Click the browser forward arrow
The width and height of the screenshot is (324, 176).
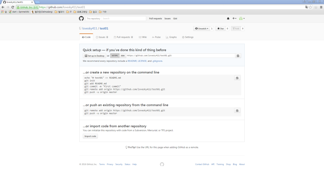(x=8, y=7)
